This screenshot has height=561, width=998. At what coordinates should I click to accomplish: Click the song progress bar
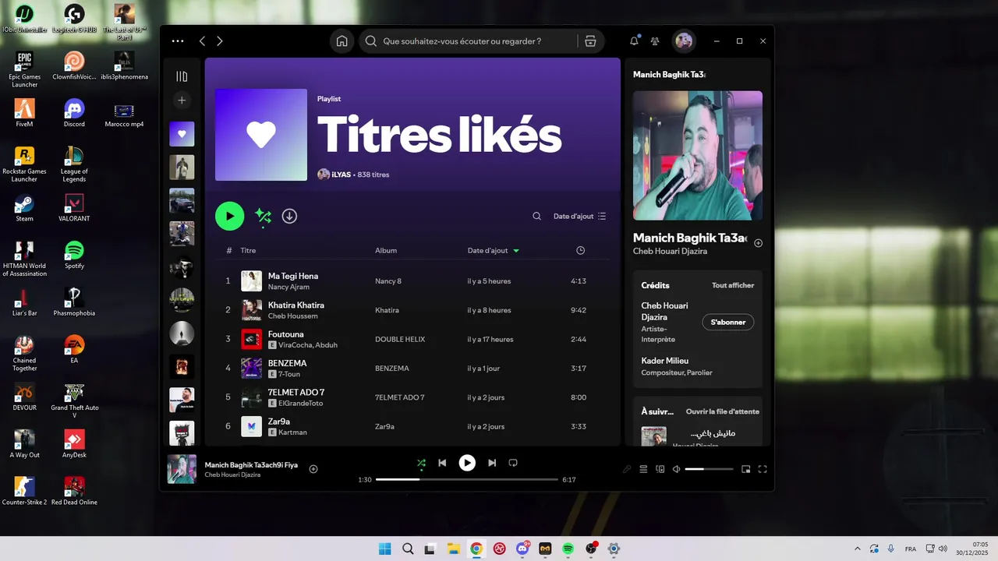(467, 480)
